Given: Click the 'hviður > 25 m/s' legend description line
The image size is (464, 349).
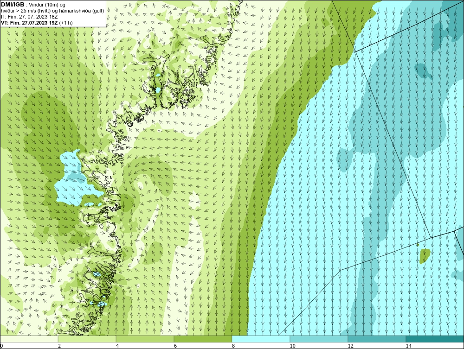Looking at the screenshot, I should [x=52, y=11].
